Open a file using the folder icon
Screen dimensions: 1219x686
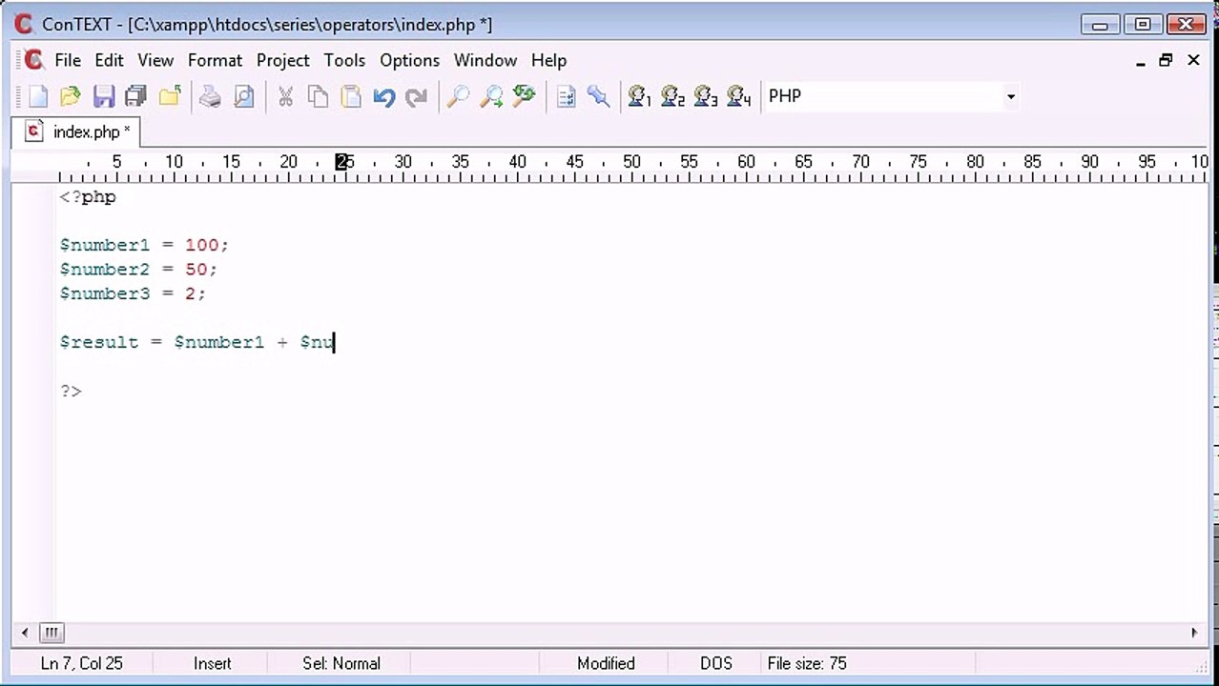(71, 96)
